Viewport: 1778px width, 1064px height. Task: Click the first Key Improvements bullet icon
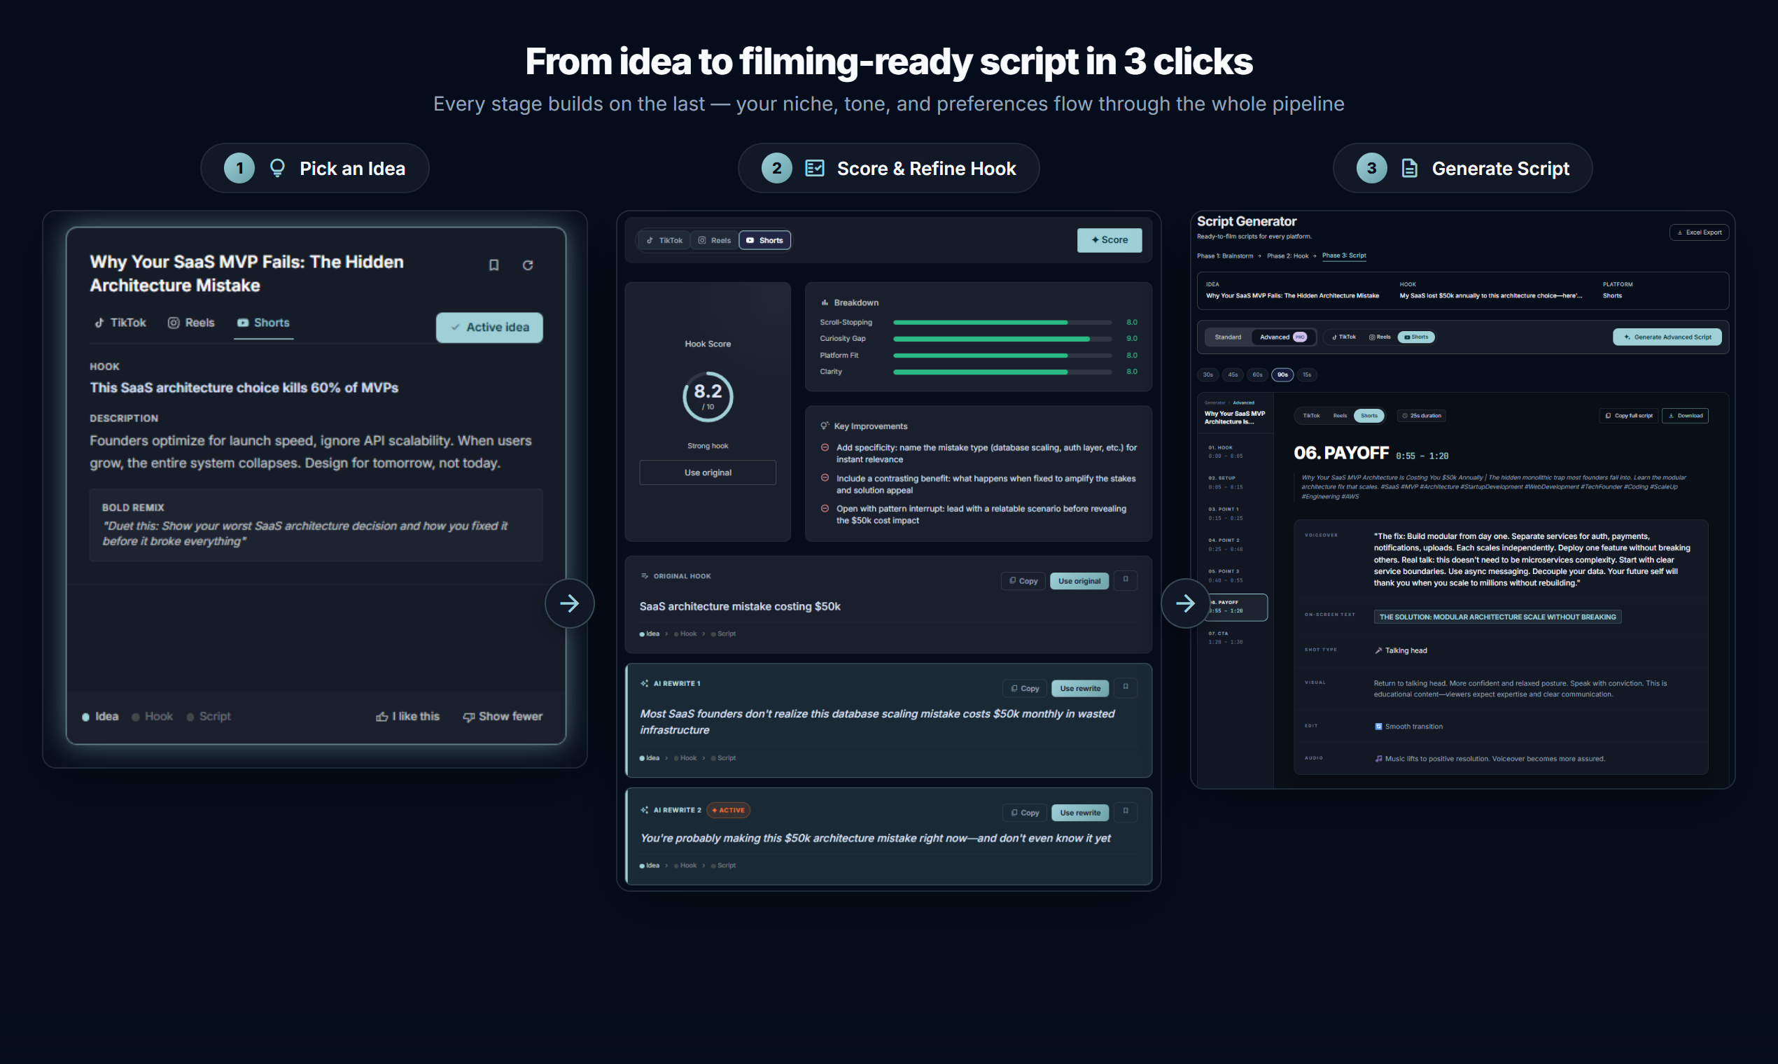pyautogui.click(x=825, y=447)
